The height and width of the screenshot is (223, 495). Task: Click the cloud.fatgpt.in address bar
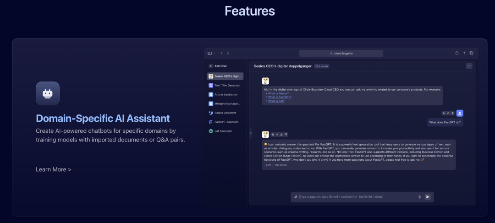click(x=341, y=53)
